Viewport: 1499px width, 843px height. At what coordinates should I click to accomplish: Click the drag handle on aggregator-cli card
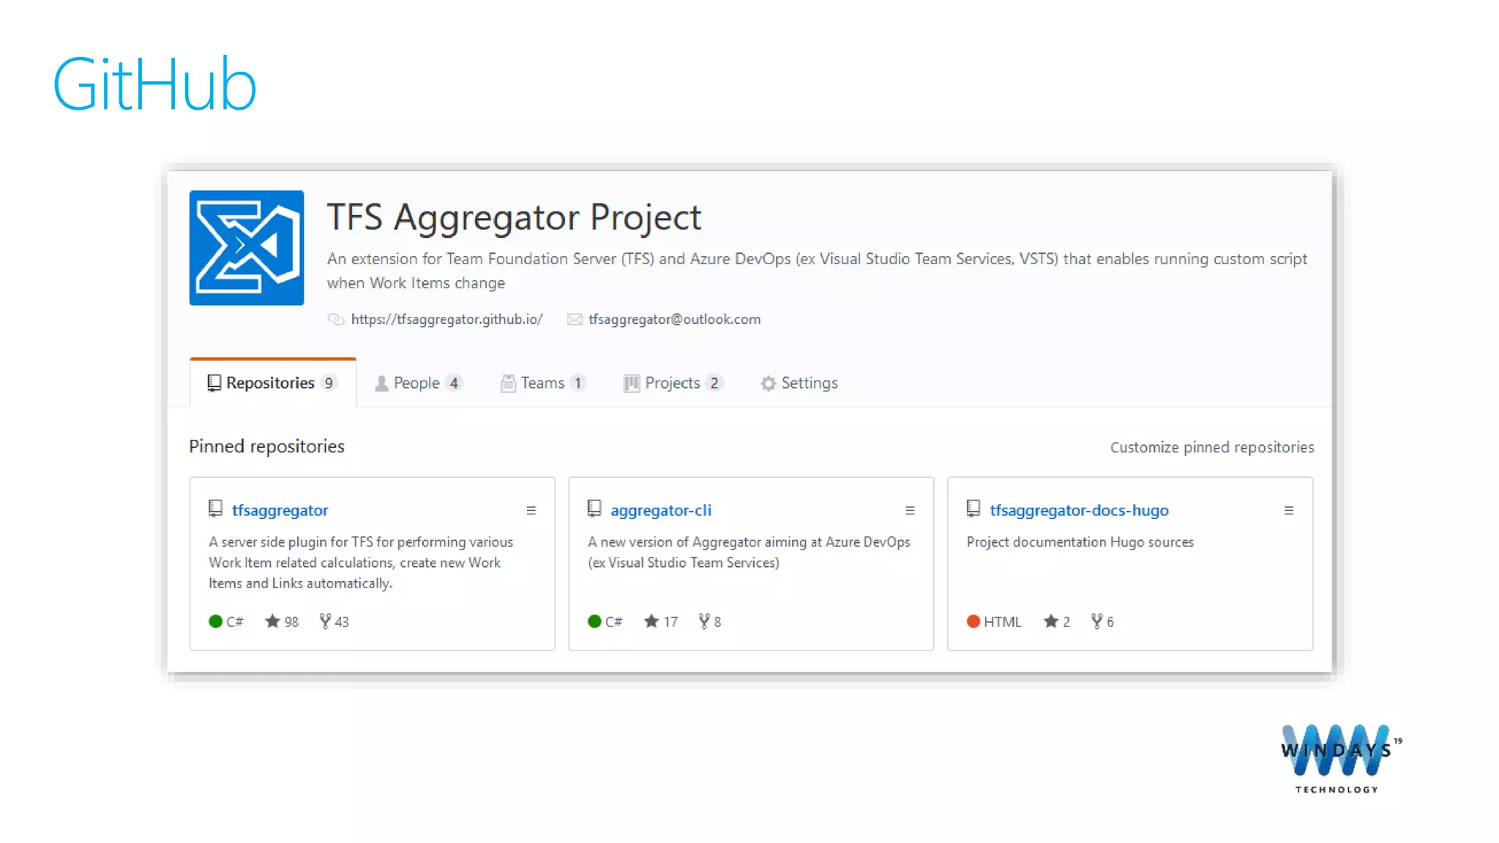click(910, 511)
